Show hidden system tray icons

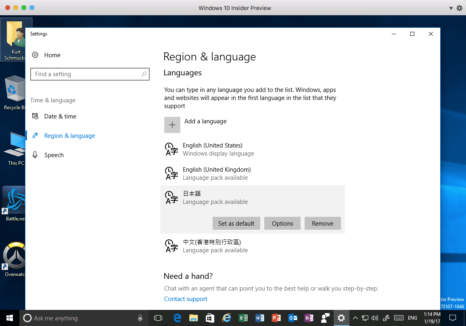[x=355, y=318]
